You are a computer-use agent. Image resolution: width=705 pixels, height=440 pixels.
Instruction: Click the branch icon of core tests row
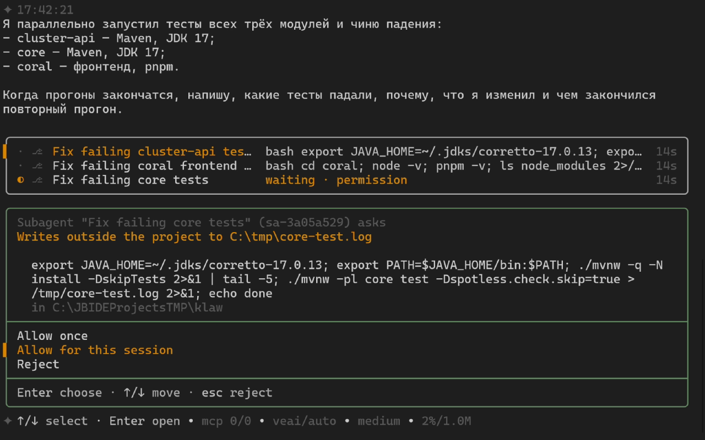(x=37, y=180)
